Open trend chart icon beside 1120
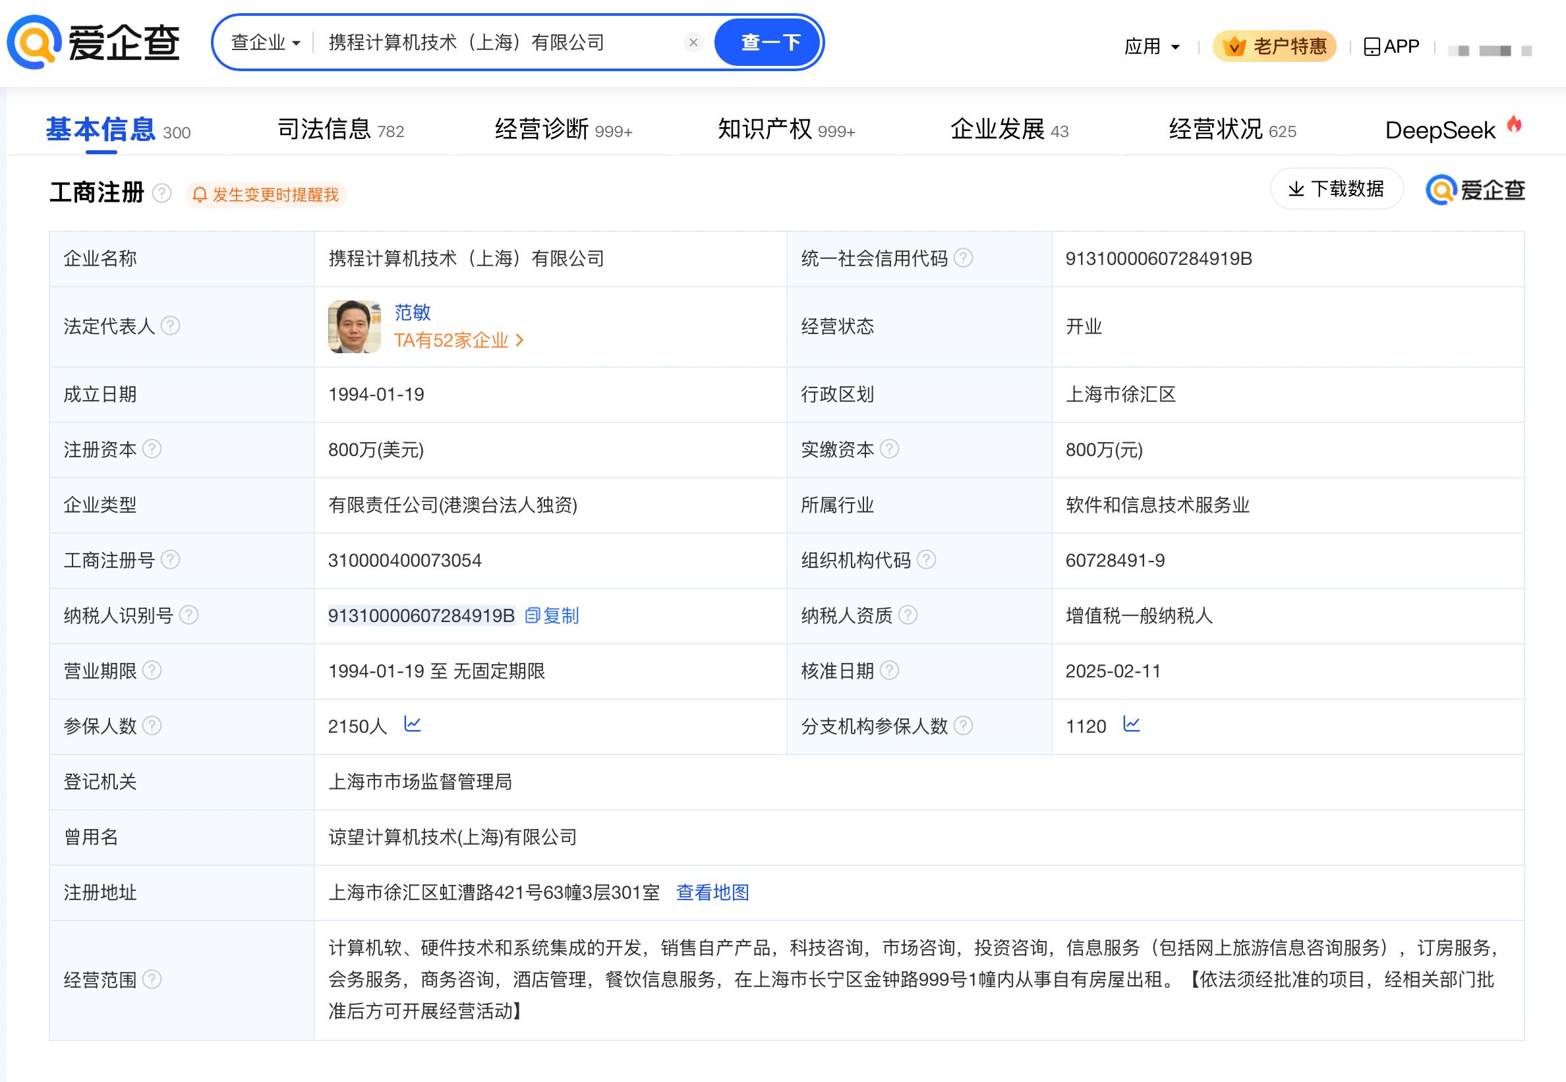This screenshot has width=1566, height=1082. coord(1132,724)
